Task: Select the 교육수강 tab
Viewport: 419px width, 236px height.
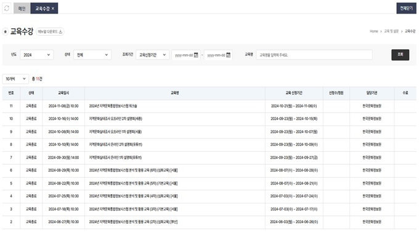Action: [43, 9]
